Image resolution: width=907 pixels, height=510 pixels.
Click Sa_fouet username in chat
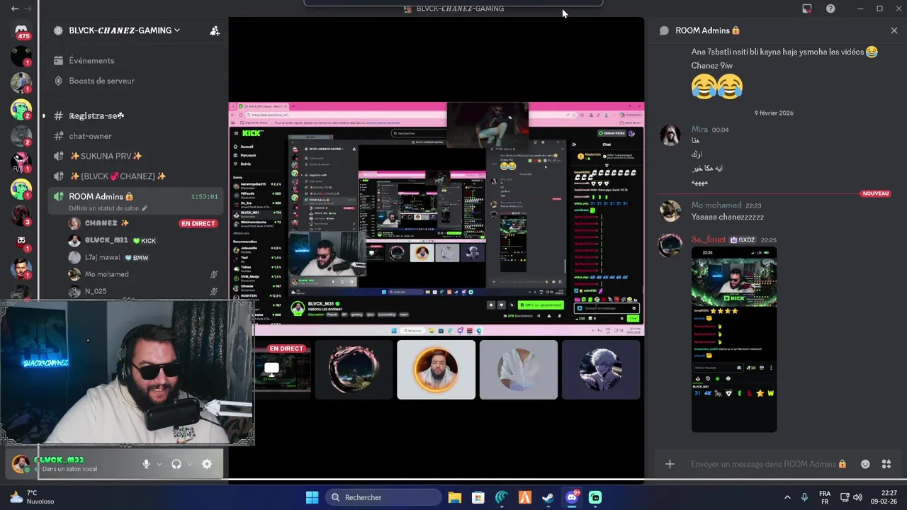click(709, 239)
